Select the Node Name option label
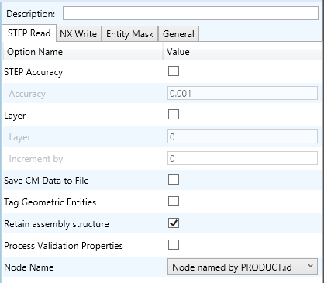Viewport: 324px width, 283px height. click(x=29, y=267)
